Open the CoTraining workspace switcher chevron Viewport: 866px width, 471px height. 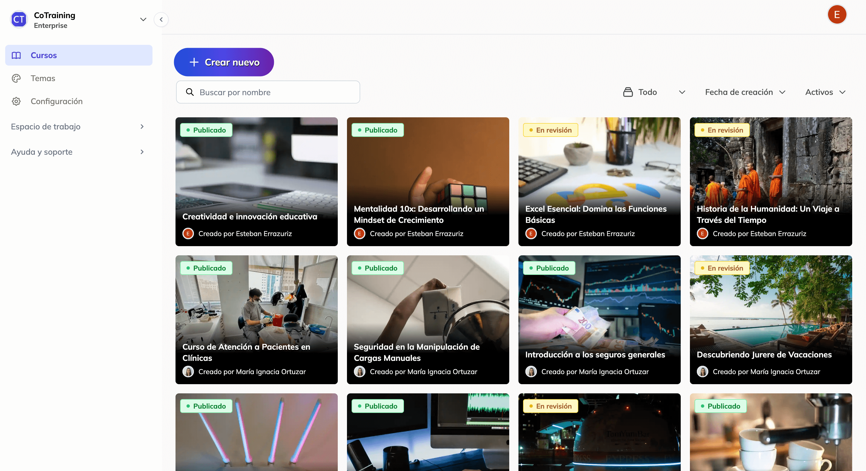tap(143, 20)
